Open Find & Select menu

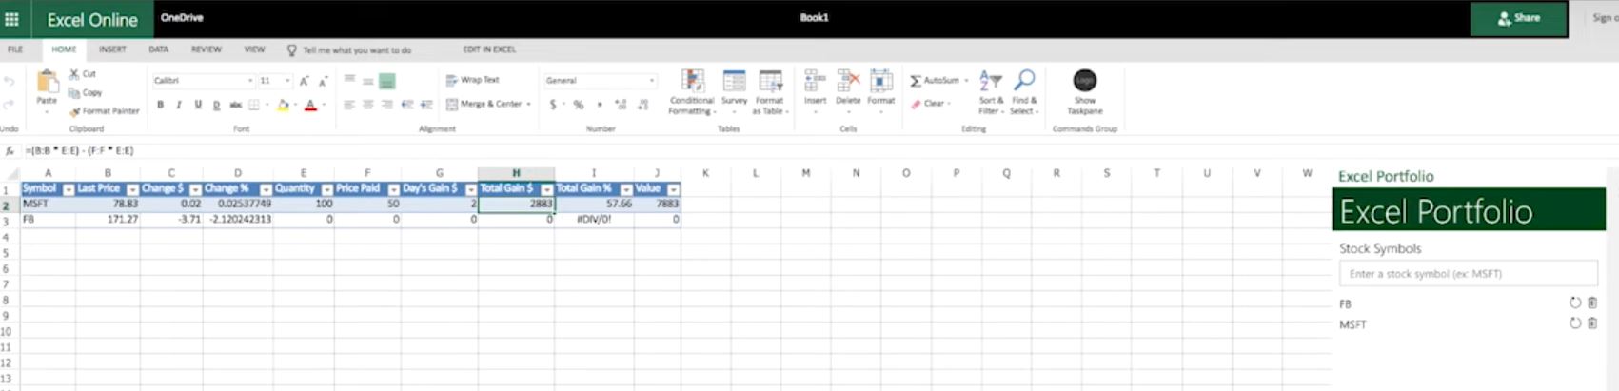click(1023, 92)
